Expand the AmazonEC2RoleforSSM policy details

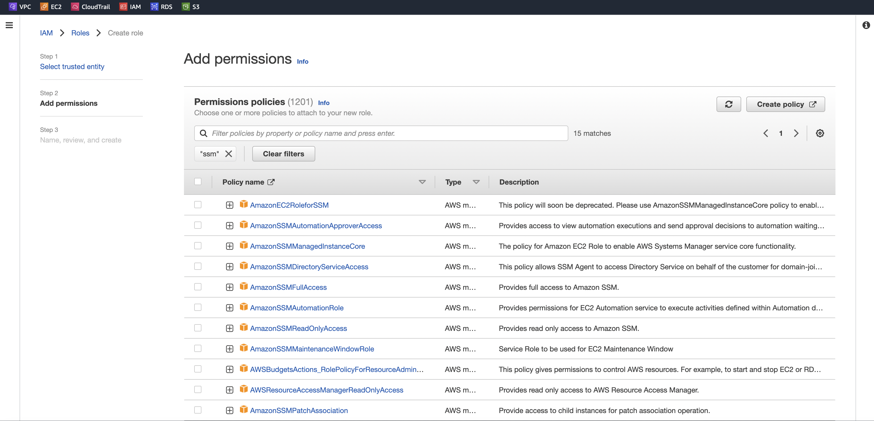tap(230, 205)
